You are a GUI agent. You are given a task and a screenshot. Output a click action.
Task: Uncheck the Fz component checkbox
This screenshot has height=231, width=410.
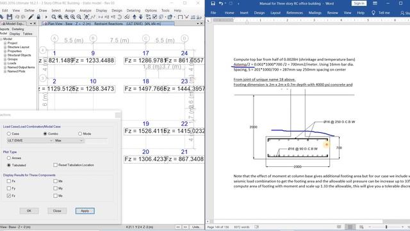[9, 196]
